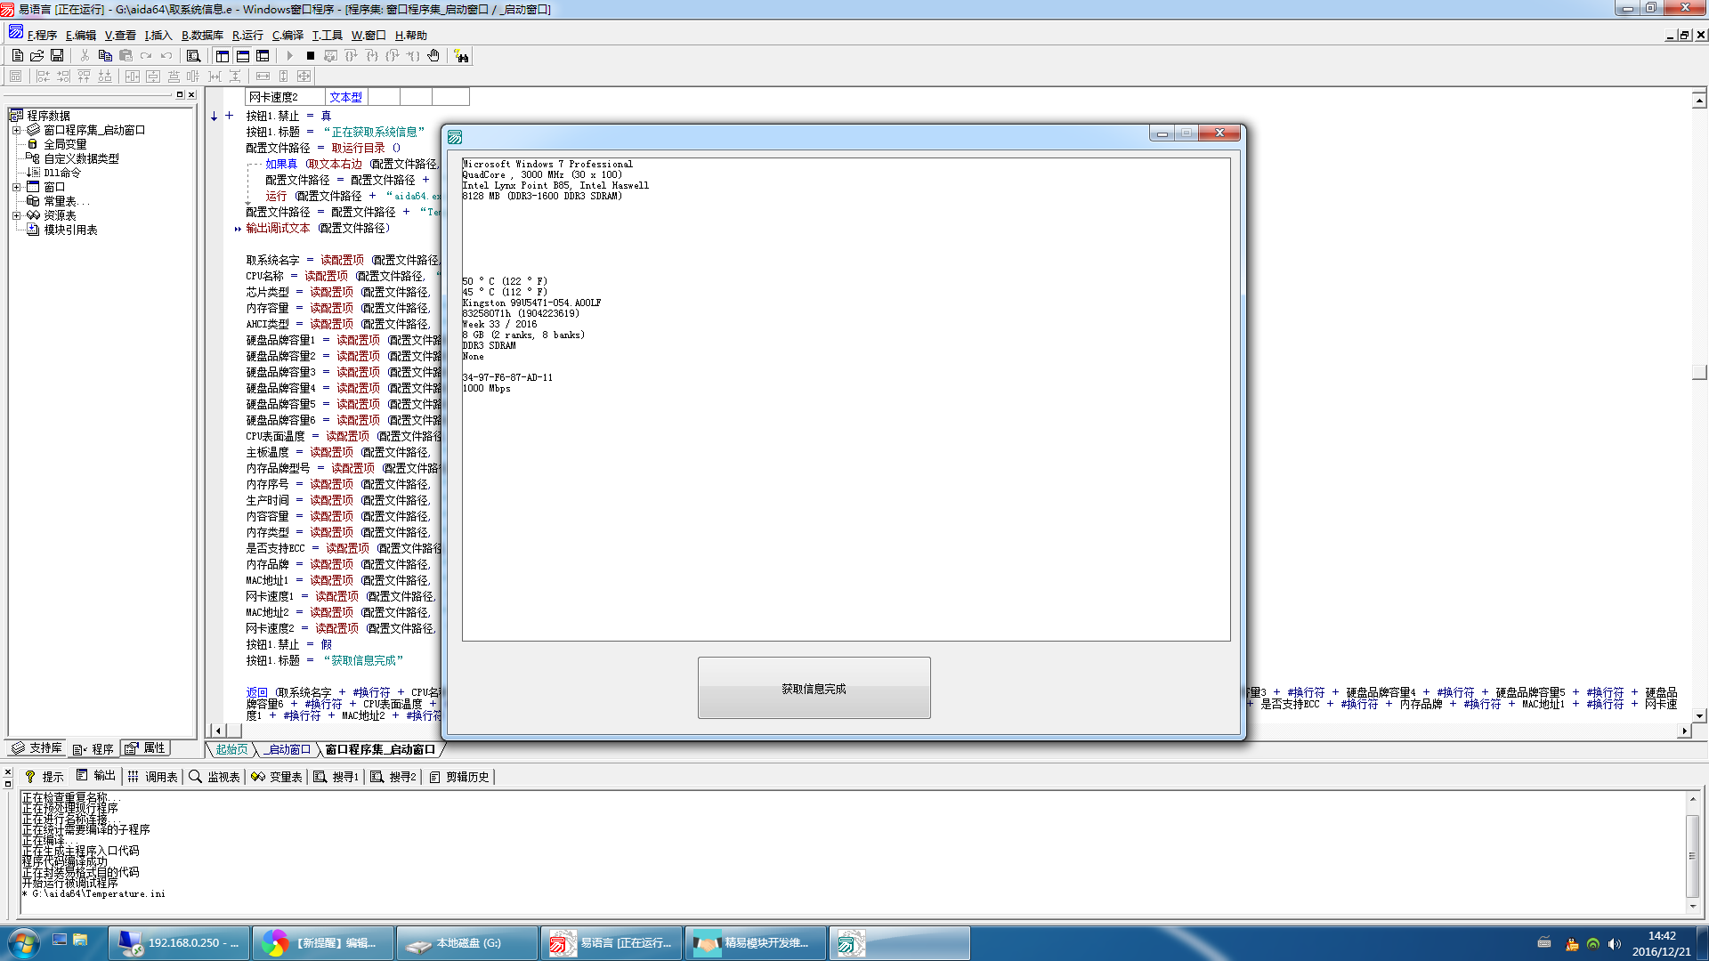Click the same-size both directions icon

[x=304, y=77]
